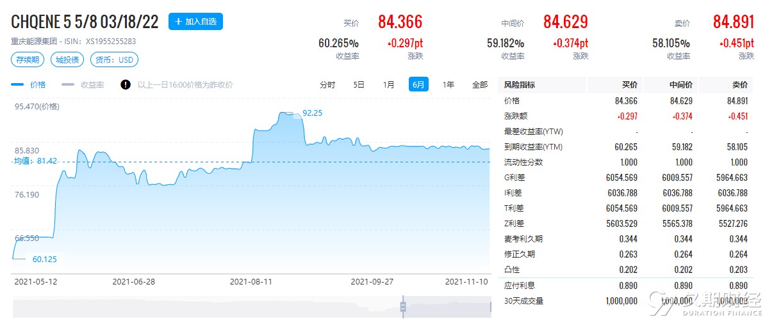Click the 麦考利久期 row label
Screen dimensions: 765x319
point(523,238)
